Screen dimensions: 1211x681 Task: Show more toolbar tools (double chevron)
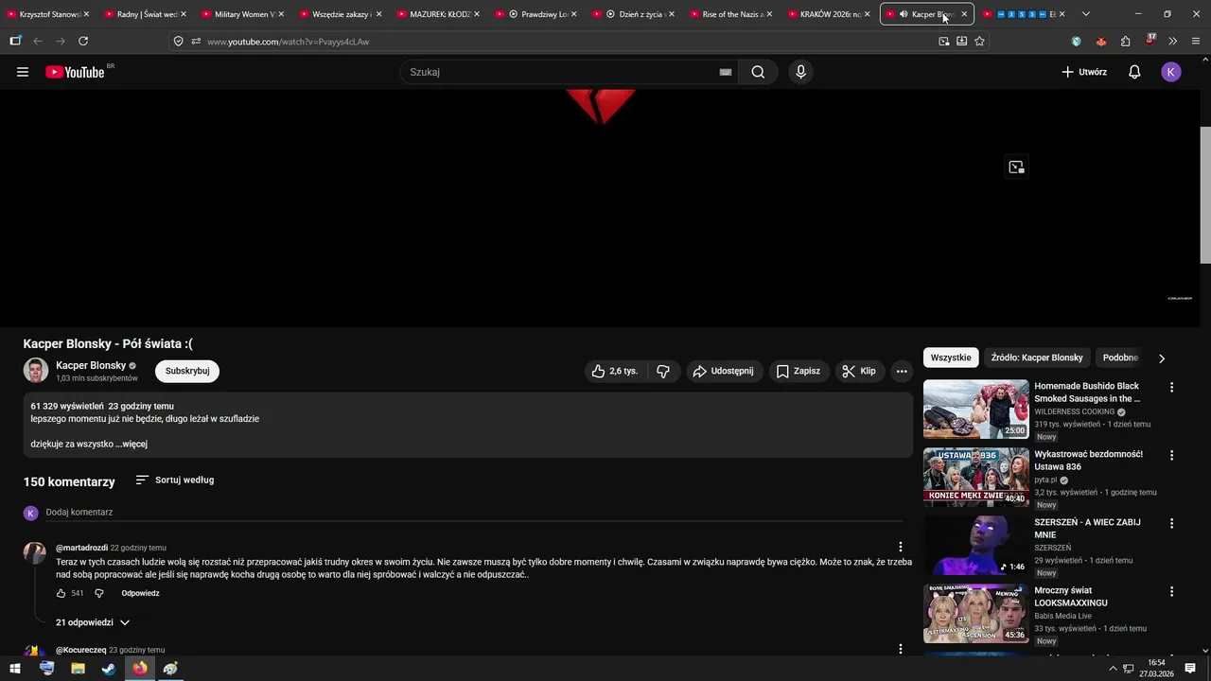[x=1173, y=42]
